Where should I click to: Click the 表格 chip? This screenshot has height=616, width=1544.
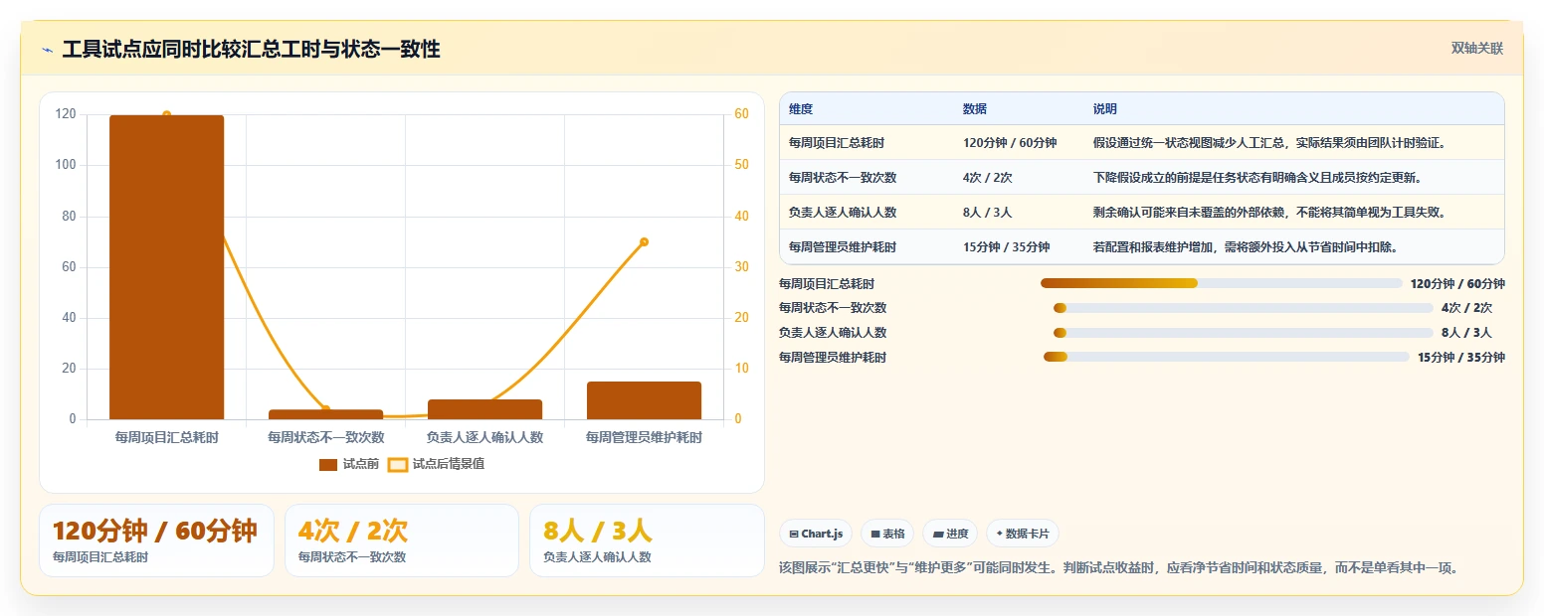887,534
